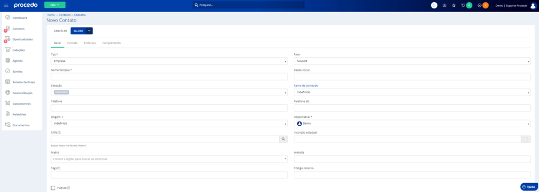Click the Contatos icon in sidebar
Screen dimensions: 539x192
pos(7,28)
